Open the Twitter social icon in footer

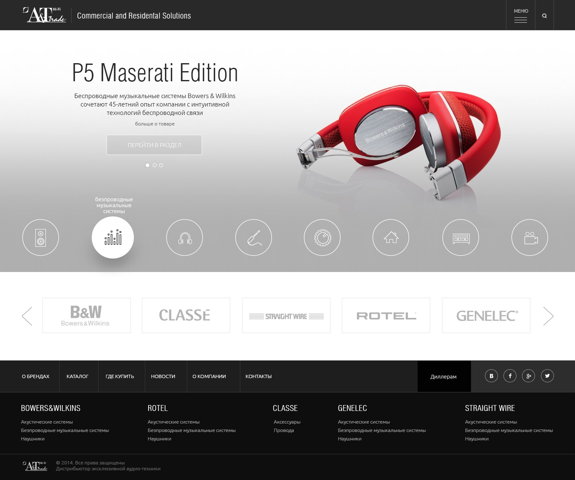pyautogui.click(x=547, y=376)
